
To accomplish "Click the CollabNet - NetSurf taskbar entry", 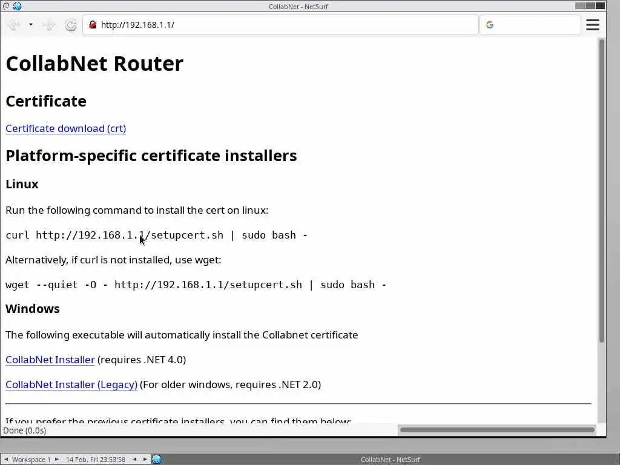I will tap(391, 460).
